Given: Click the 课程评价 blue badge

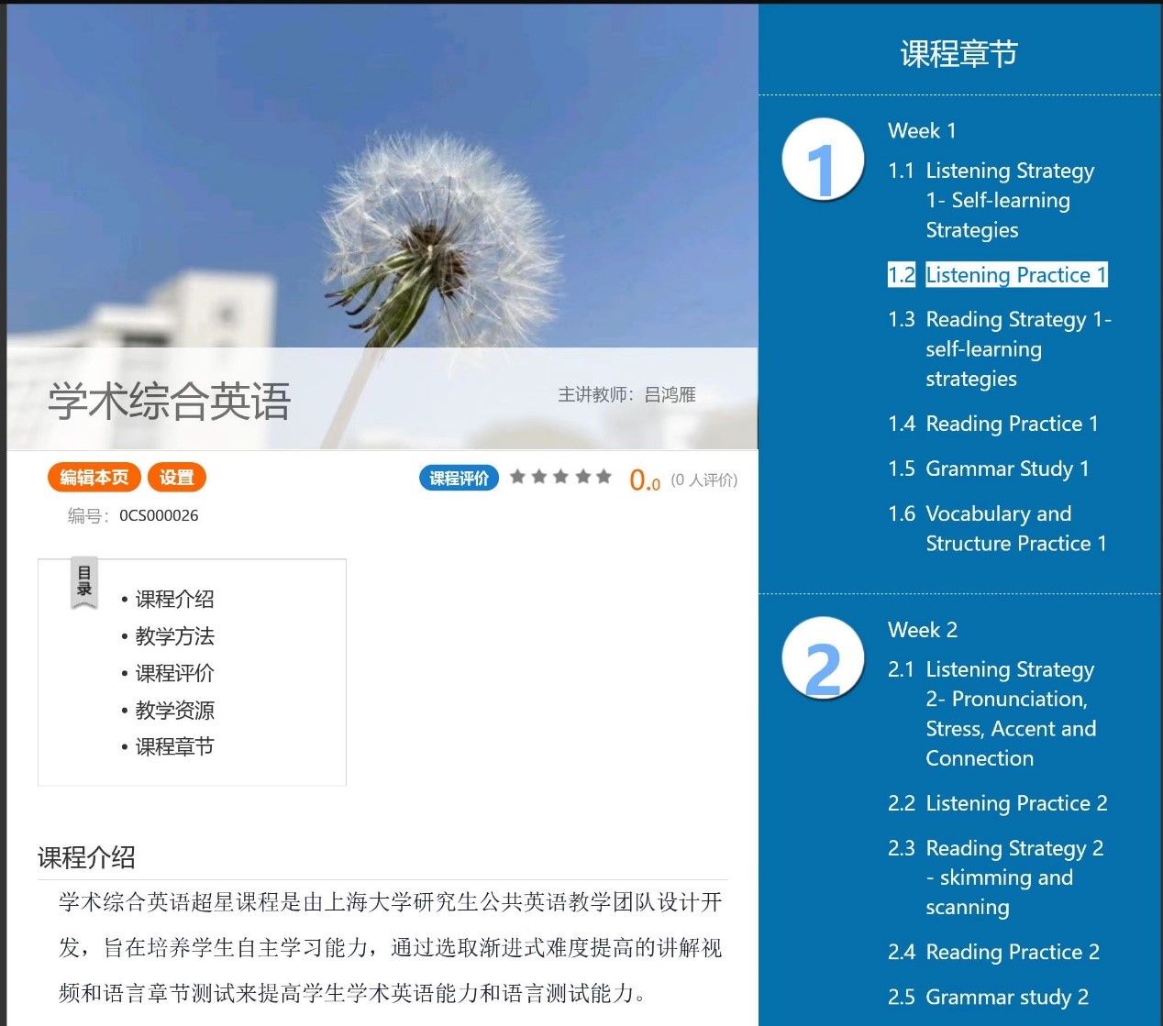Looking at the screenshot, I should (x=459, y=478).
